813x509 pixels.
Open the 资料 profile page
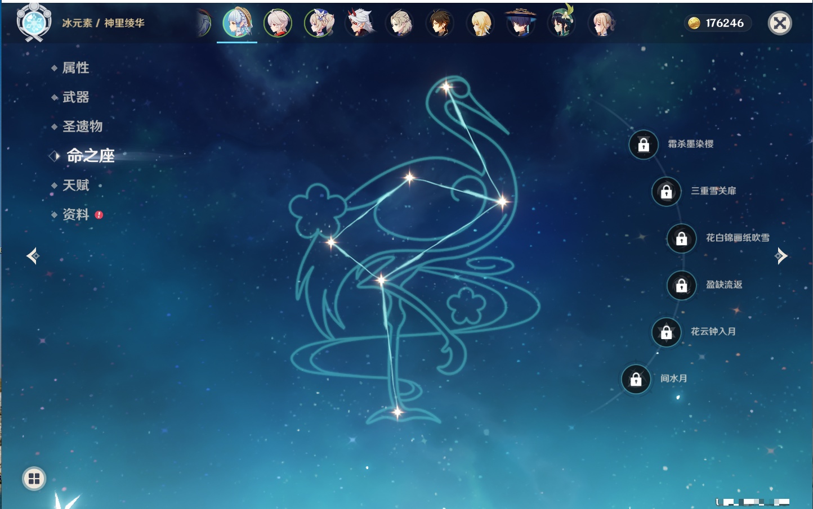click(75, 214)
